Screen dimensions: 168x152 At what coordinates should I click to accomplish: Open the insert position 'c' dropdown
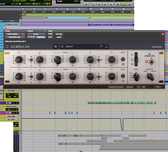tap(23, 34)
